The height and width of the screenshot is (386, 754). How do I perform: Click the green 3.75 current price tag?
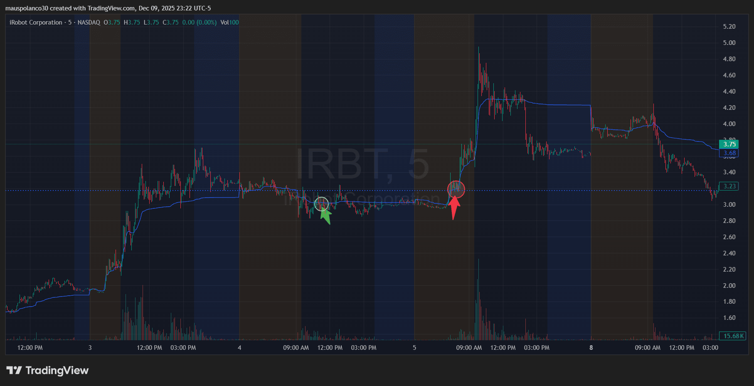pos(729,144)
